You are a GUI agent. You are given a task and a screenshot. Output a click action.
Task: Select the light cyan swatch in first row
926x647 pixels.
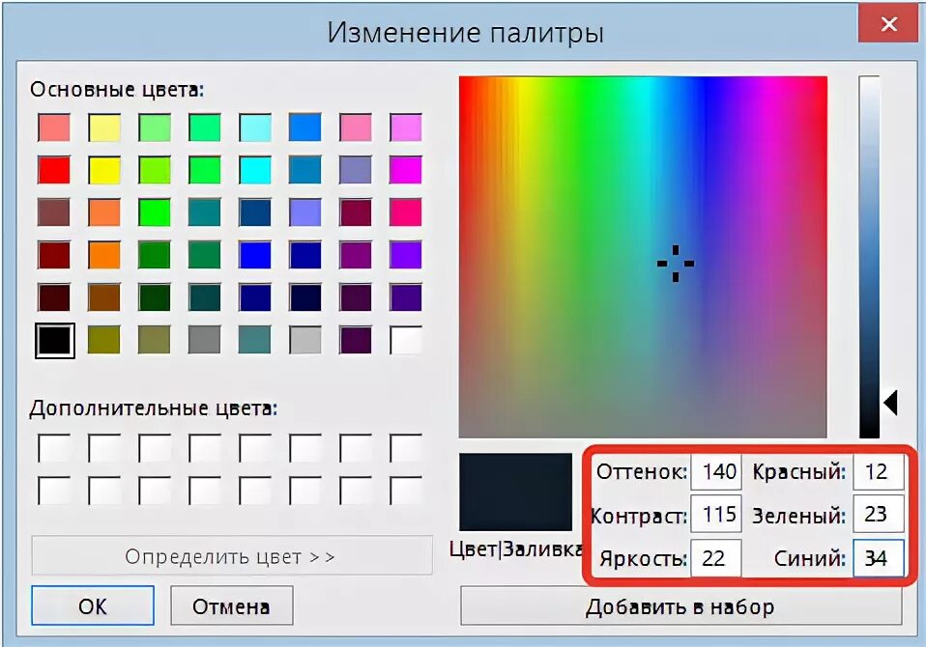tap(255, 128)
